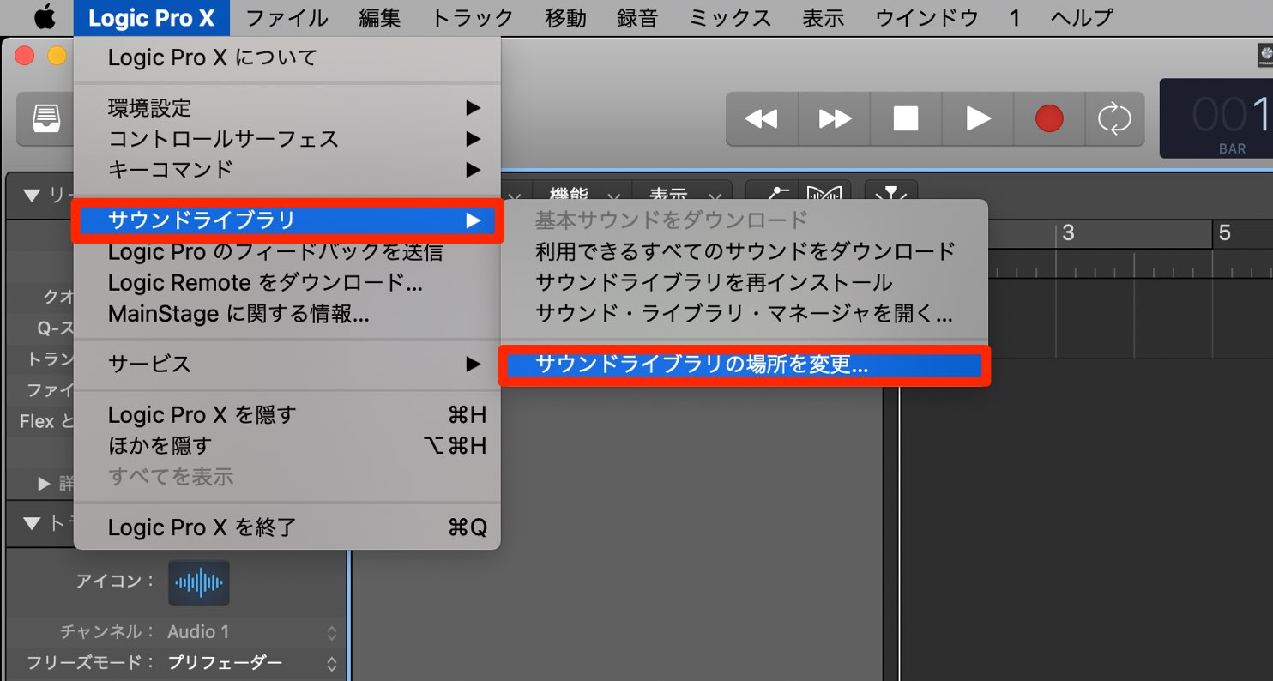This screenshot has width=1273, height=681.
Task: Open the Library inbox icon in toolbar
Action: tap(46, 118)
